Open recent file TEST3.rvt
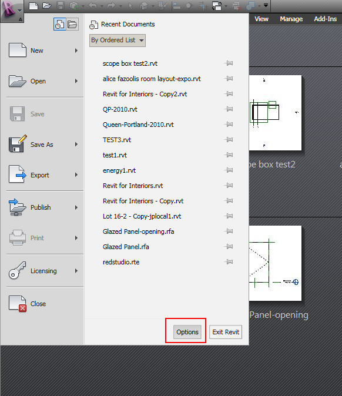This screenshot has height=396, width=342. pyautogui.click(x=117, y=140)
